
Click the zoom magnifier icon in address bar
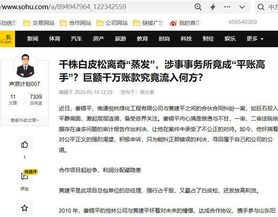pos(198,7)
